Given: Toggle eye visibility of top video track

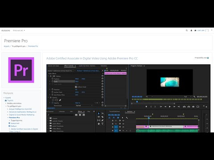Looking at the screenshot, I should [x=123, y=120].
